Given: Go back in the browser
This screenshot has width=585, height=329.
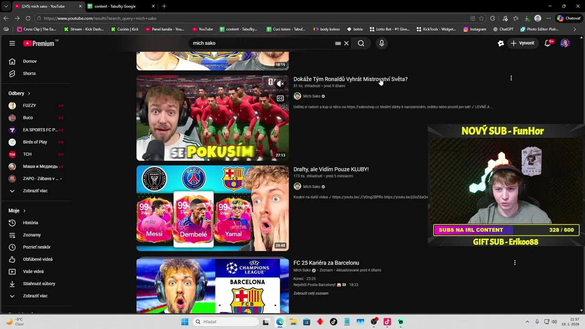Looking at the screenshot, I should click(6, 18).
